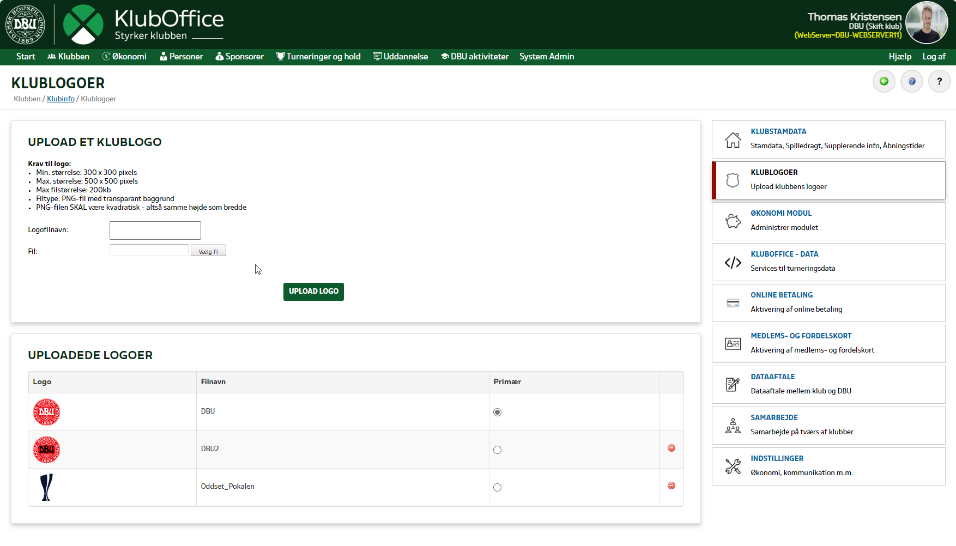Viewport: 956px width, 546px height.
Task: Open Medlems- og fordelskort ID card icon
Action: [733, 344]
